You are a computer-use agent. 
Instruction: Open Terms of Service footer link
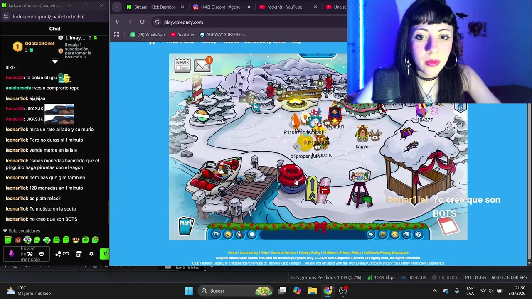tap(283, 252)
